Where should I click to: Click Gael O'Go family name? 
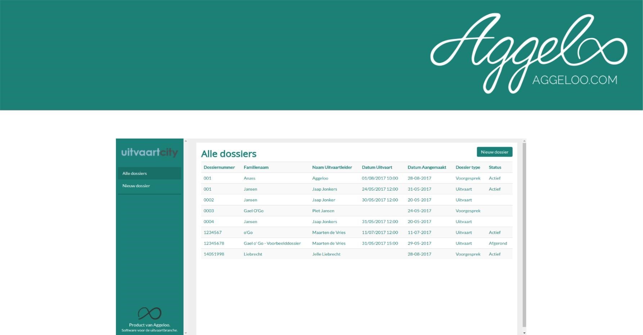(x=253, y=210)
